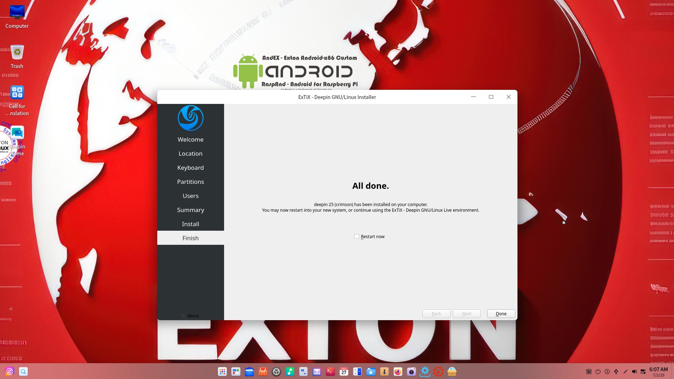
Task: Launch the blue file manager in dock
Action: (x=249, y=371)
